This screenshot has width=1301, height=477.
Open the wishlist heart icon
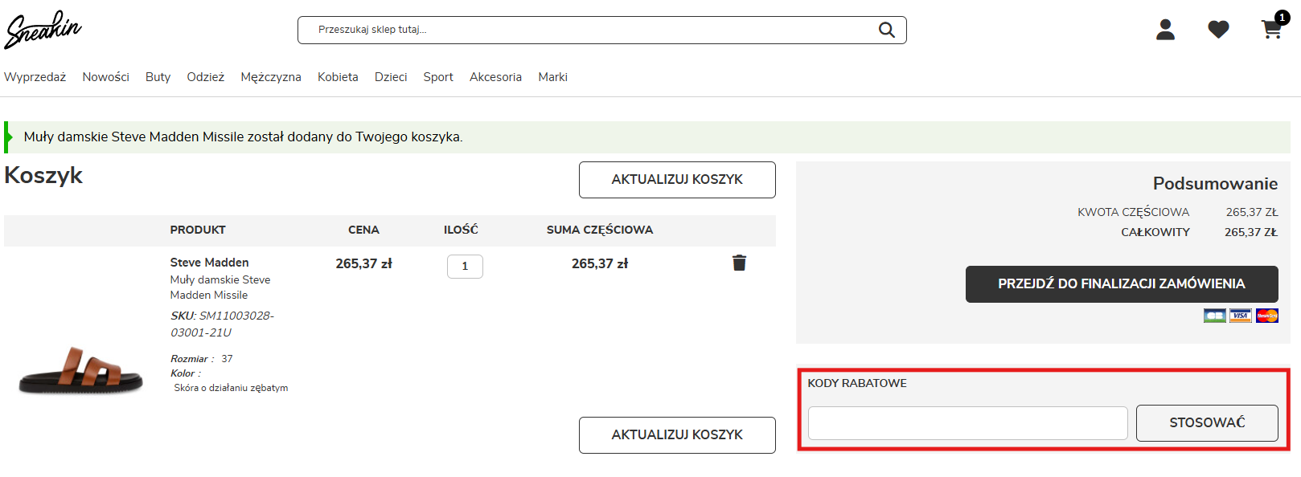[1218, 30]
